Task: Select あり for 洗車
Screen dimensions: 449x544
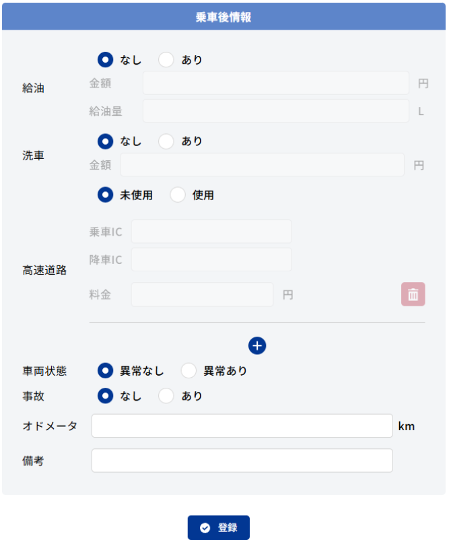Action: coord(166,141)
